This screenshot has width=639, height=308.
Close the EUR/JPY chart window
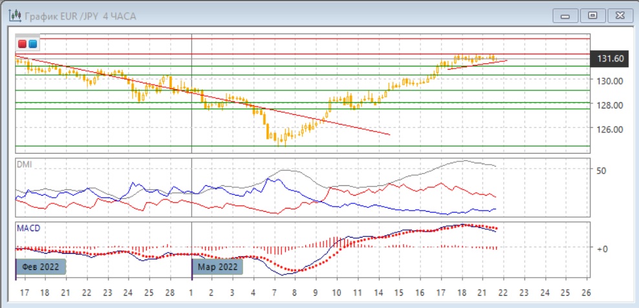pyautogui.click(x=620, y=15)
